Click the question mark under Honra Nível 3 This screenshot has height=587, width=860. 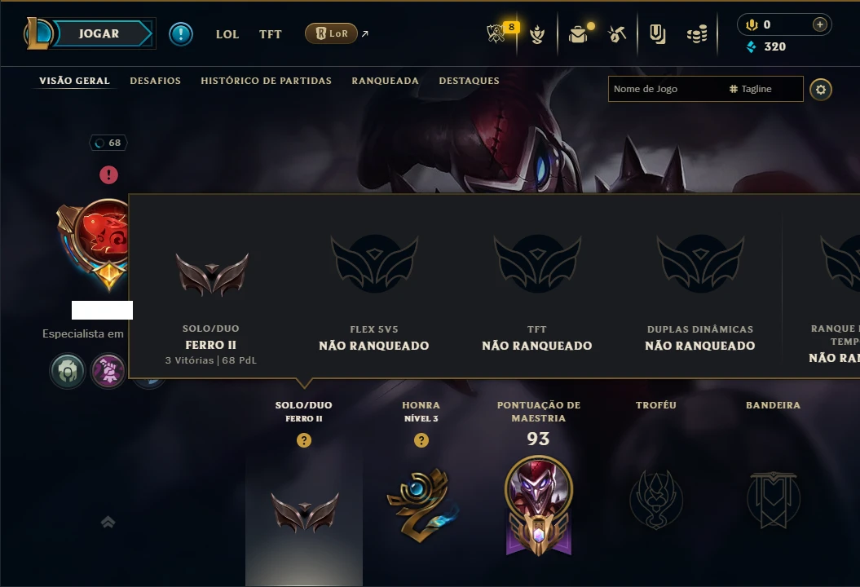pos(421,440)
